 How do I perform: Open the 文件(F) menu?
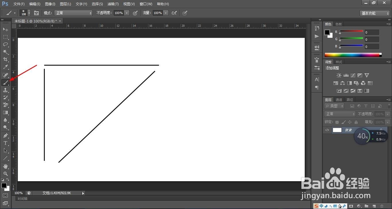(19, 4)
